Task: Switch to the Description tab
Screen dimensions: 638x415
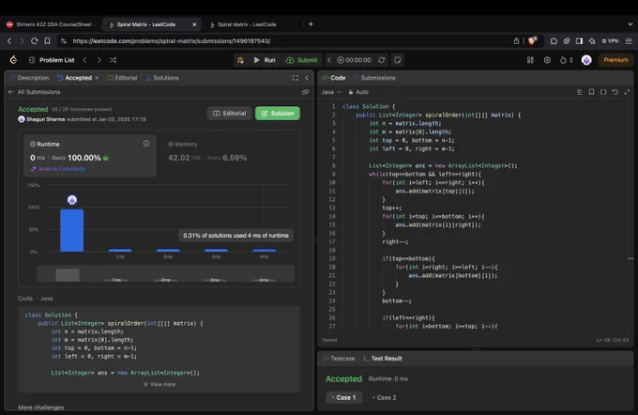Action: 29,78
